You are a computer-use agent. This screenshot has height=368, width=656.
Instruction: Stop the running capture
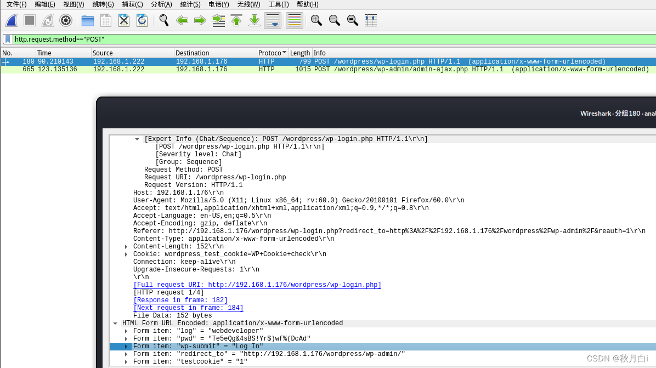(29, 20)
